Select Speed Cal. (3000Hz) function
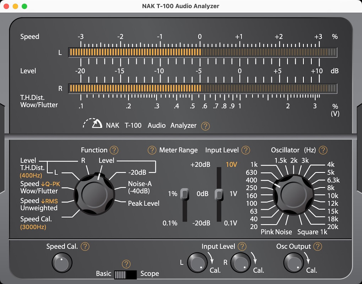The width and height of the screenshot is (362, 284). point(36,223)
